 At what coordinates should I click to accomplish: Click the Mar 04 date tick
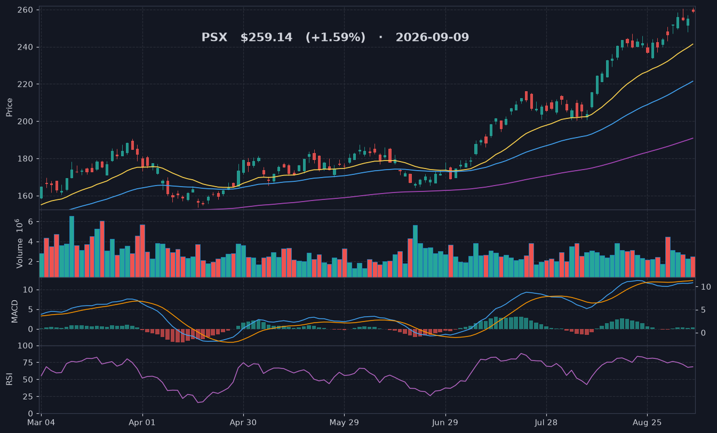[41, 423]
